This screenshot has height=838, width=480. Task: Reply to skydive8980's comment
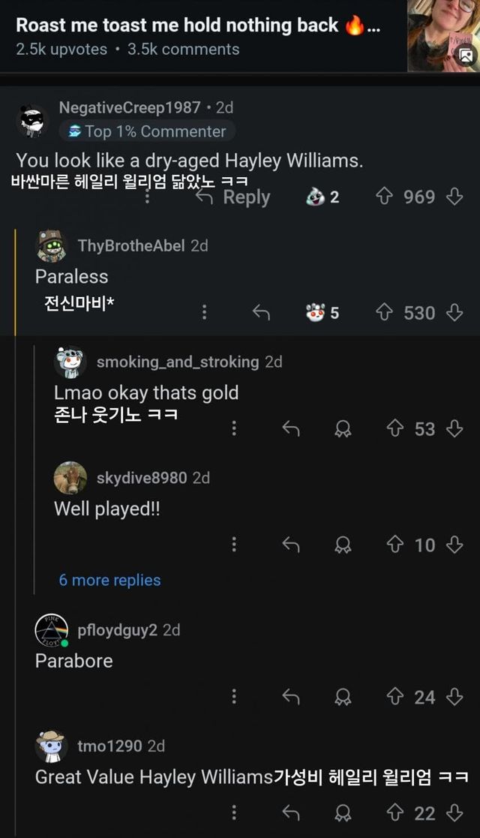[x=291, y=545]
